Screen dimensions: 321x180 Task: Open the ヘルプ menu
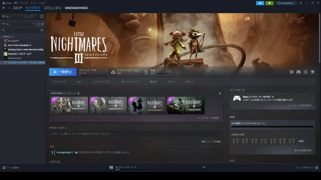(42, 3)
